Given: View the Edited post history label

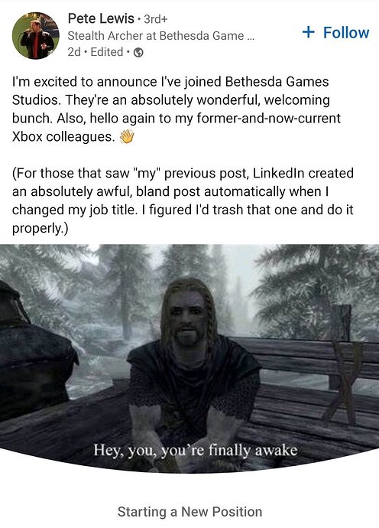Looking at the screenshot, I should pyautogui.click(x=107, y=52).
